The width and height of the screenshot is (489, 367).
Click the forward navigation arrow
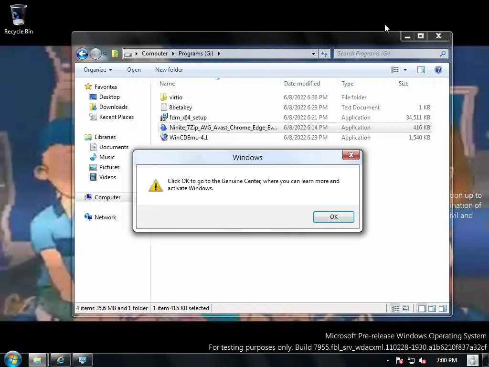(96, 54)
